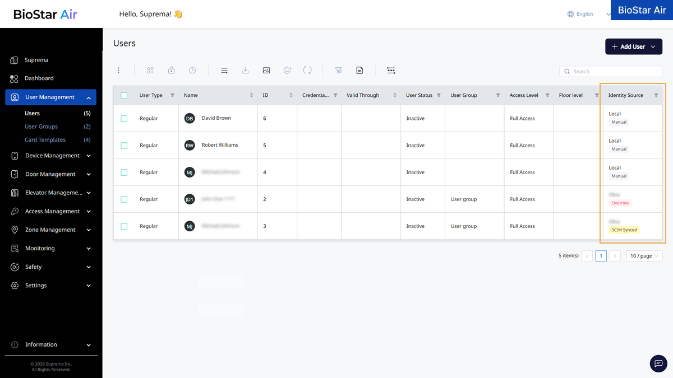
Task: Open the chat support bubble icon
Action: tap(658, 363)
